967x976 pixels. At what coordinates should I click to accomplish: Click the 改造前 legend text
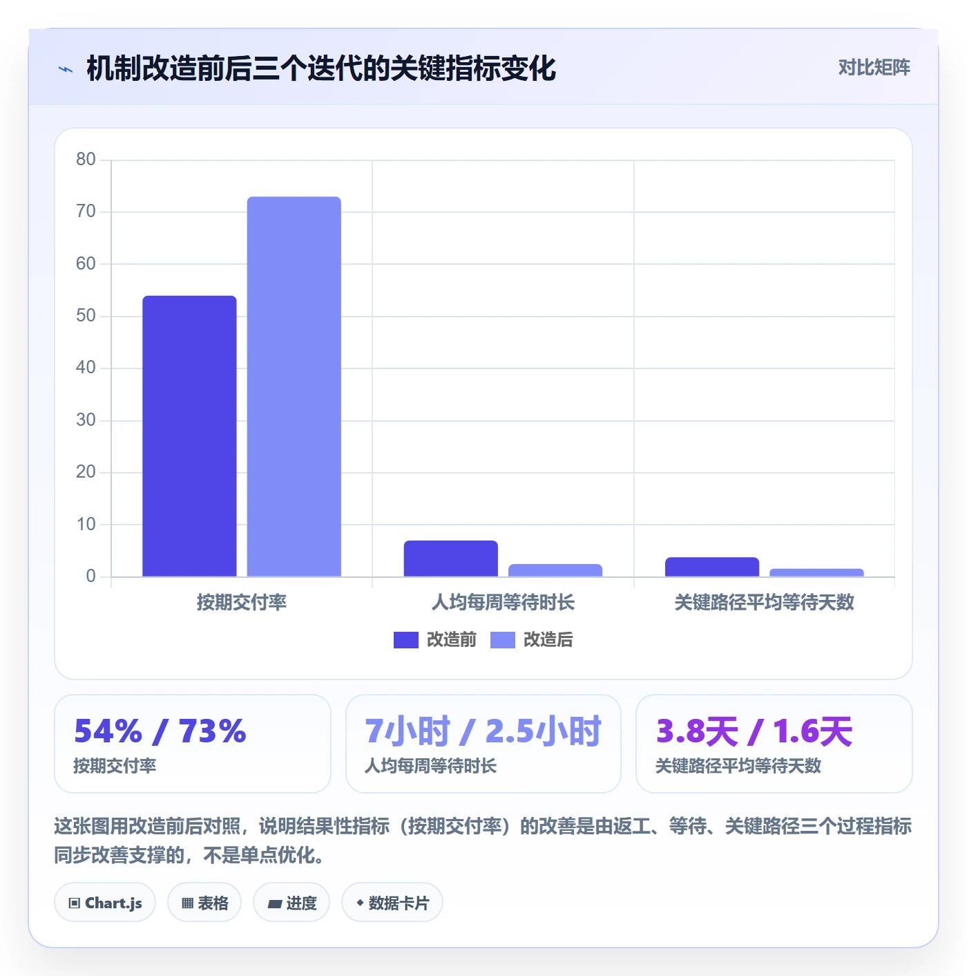pos(452,640)
